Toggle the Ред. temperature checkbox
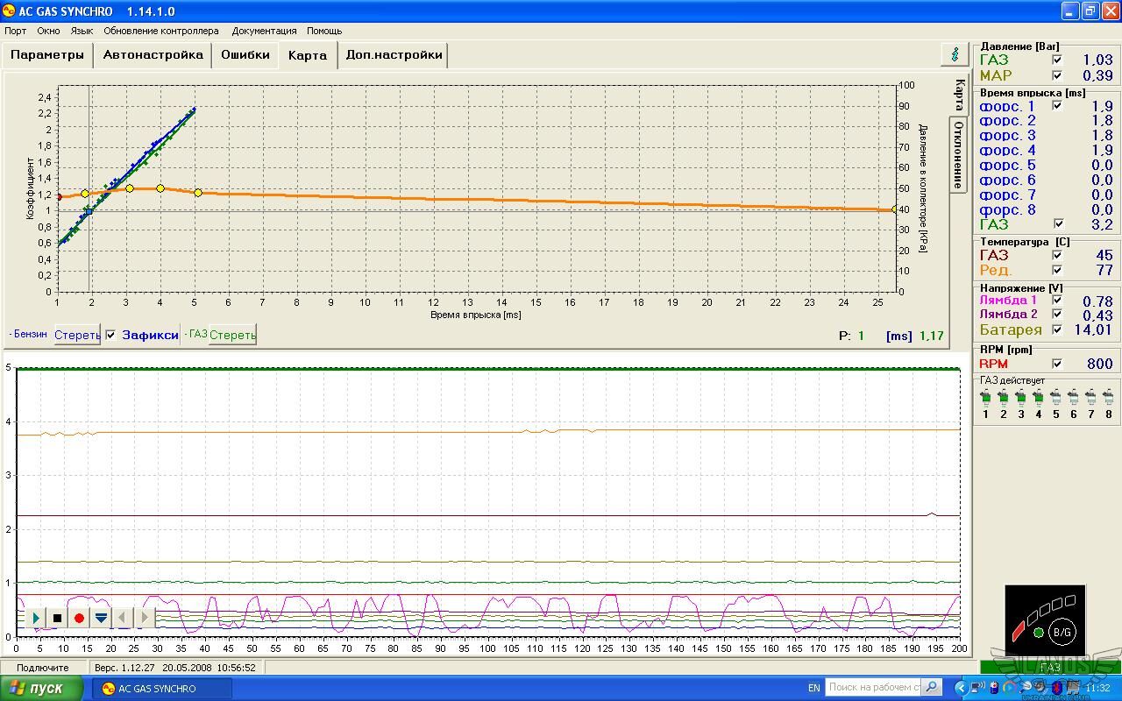 (x=1057, y=270)
